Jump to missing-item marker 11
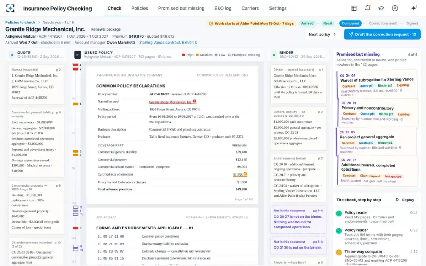 click(x=76, y=214)
